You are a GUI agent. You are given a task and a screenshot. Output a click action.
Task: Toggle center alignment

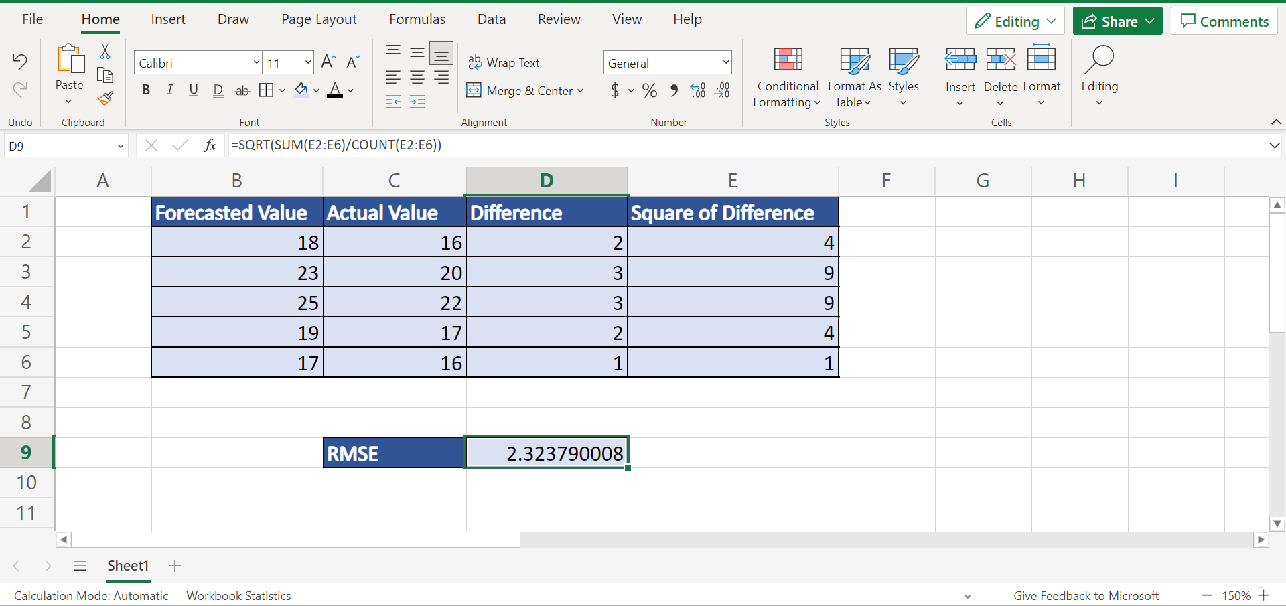[417, 77]
